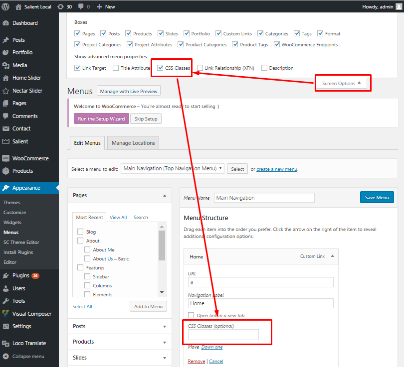This screenshot has height=367, width=404.
Task: Collapse the Screen Options panel
Action: pyautogui.click(x=341, y=83)
